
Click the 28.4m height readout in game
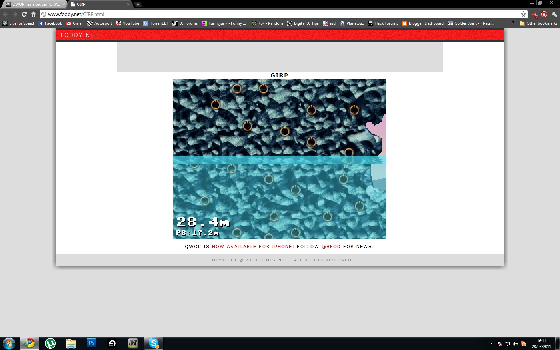click(203, 222)
